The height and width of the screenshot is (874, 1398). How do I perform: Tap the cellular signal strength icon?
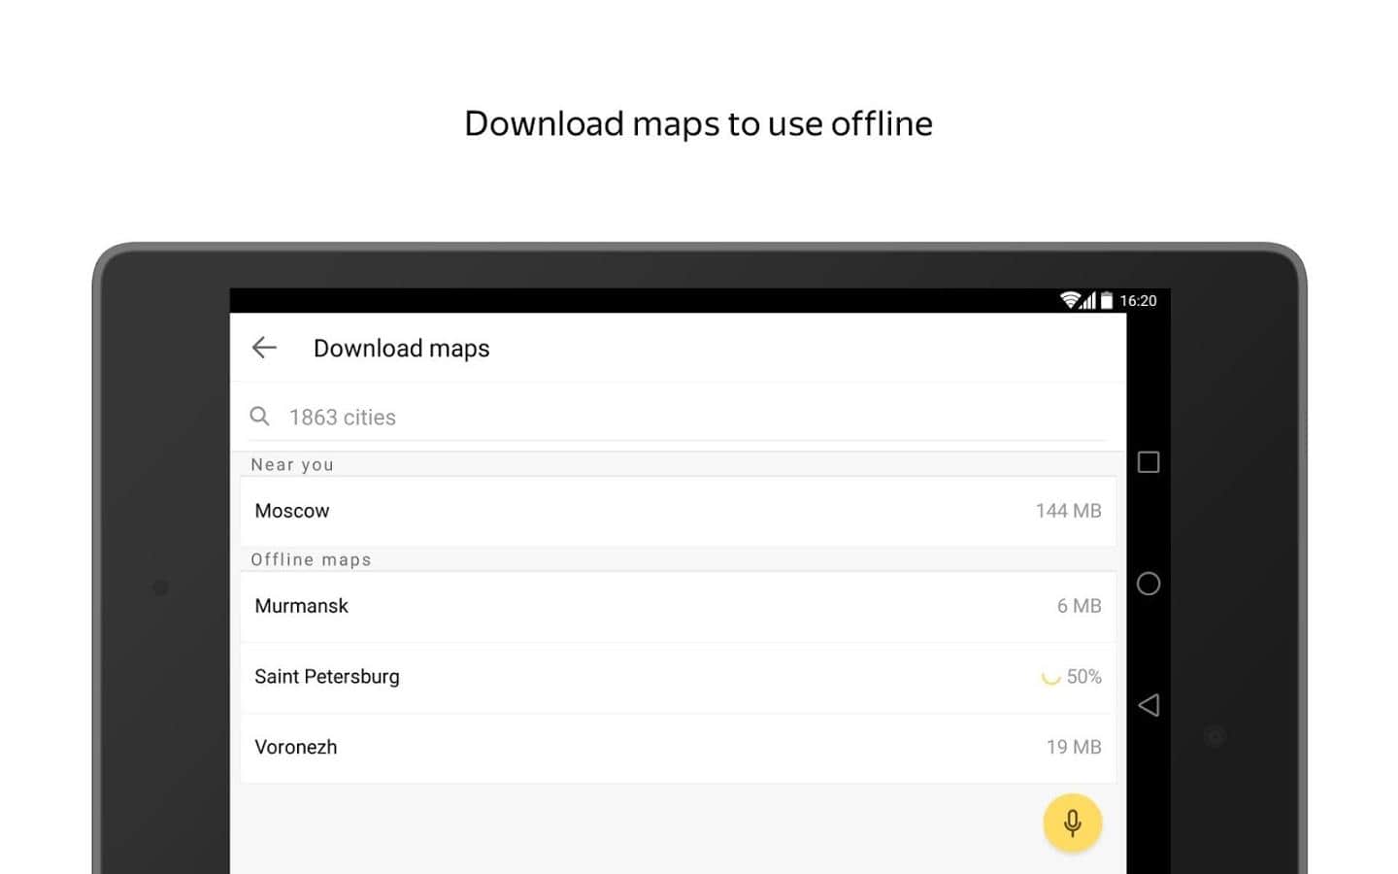coord(1089,301)
